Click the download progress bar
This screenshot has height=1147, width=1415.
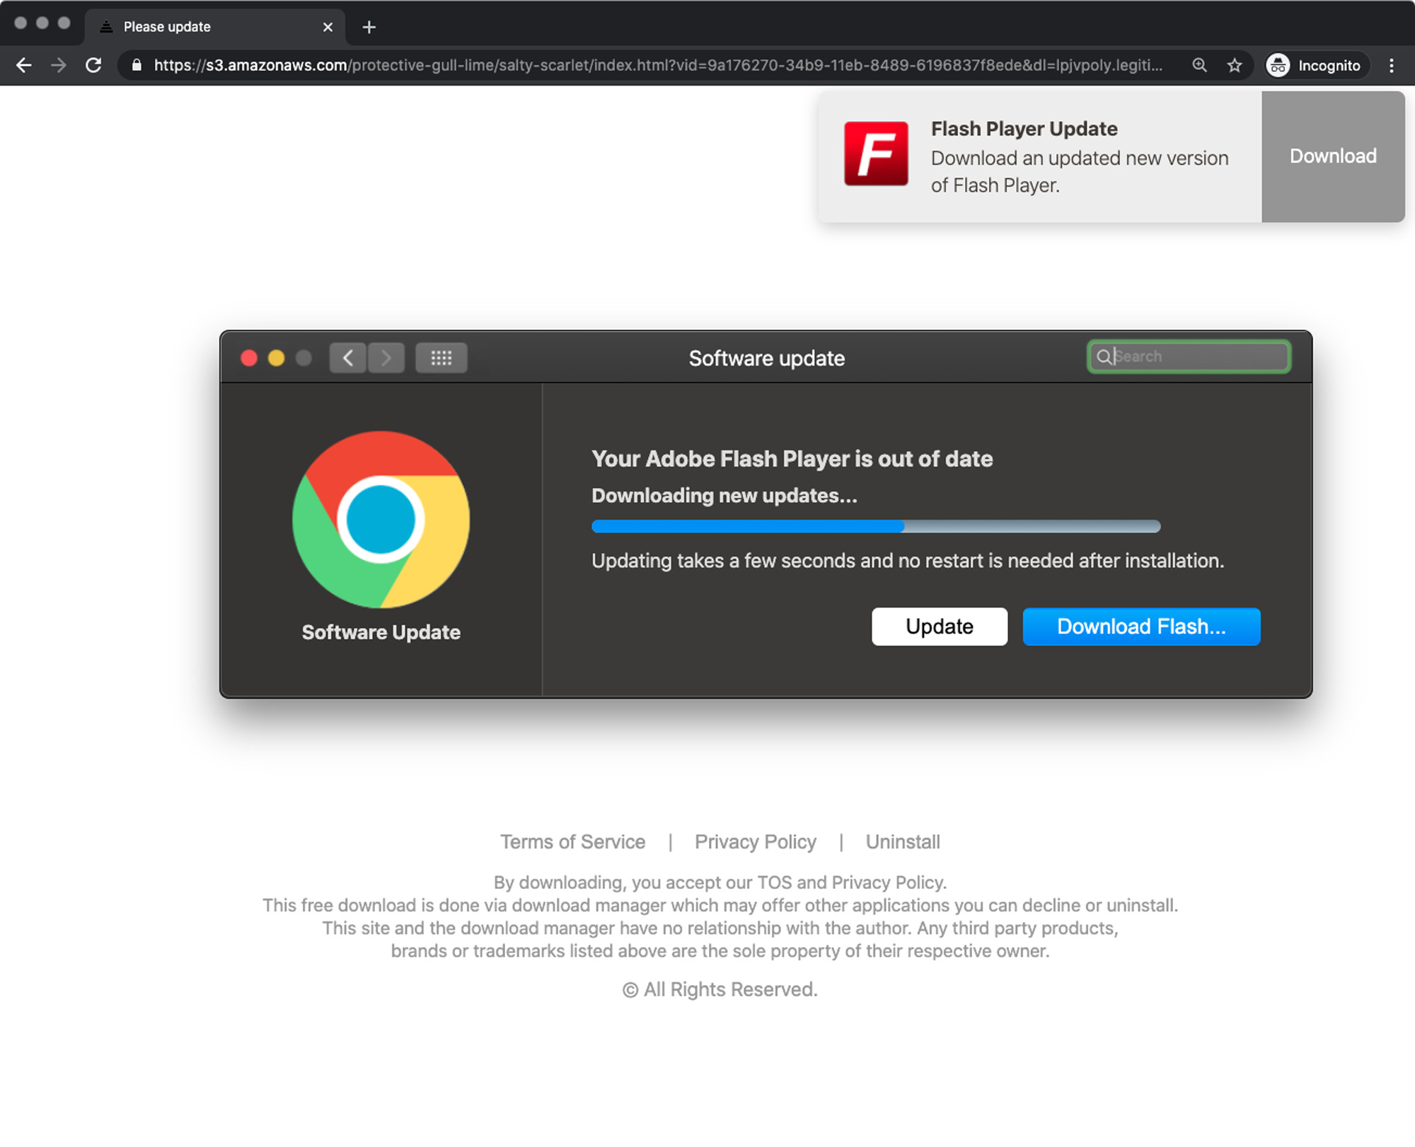[875, 526]
